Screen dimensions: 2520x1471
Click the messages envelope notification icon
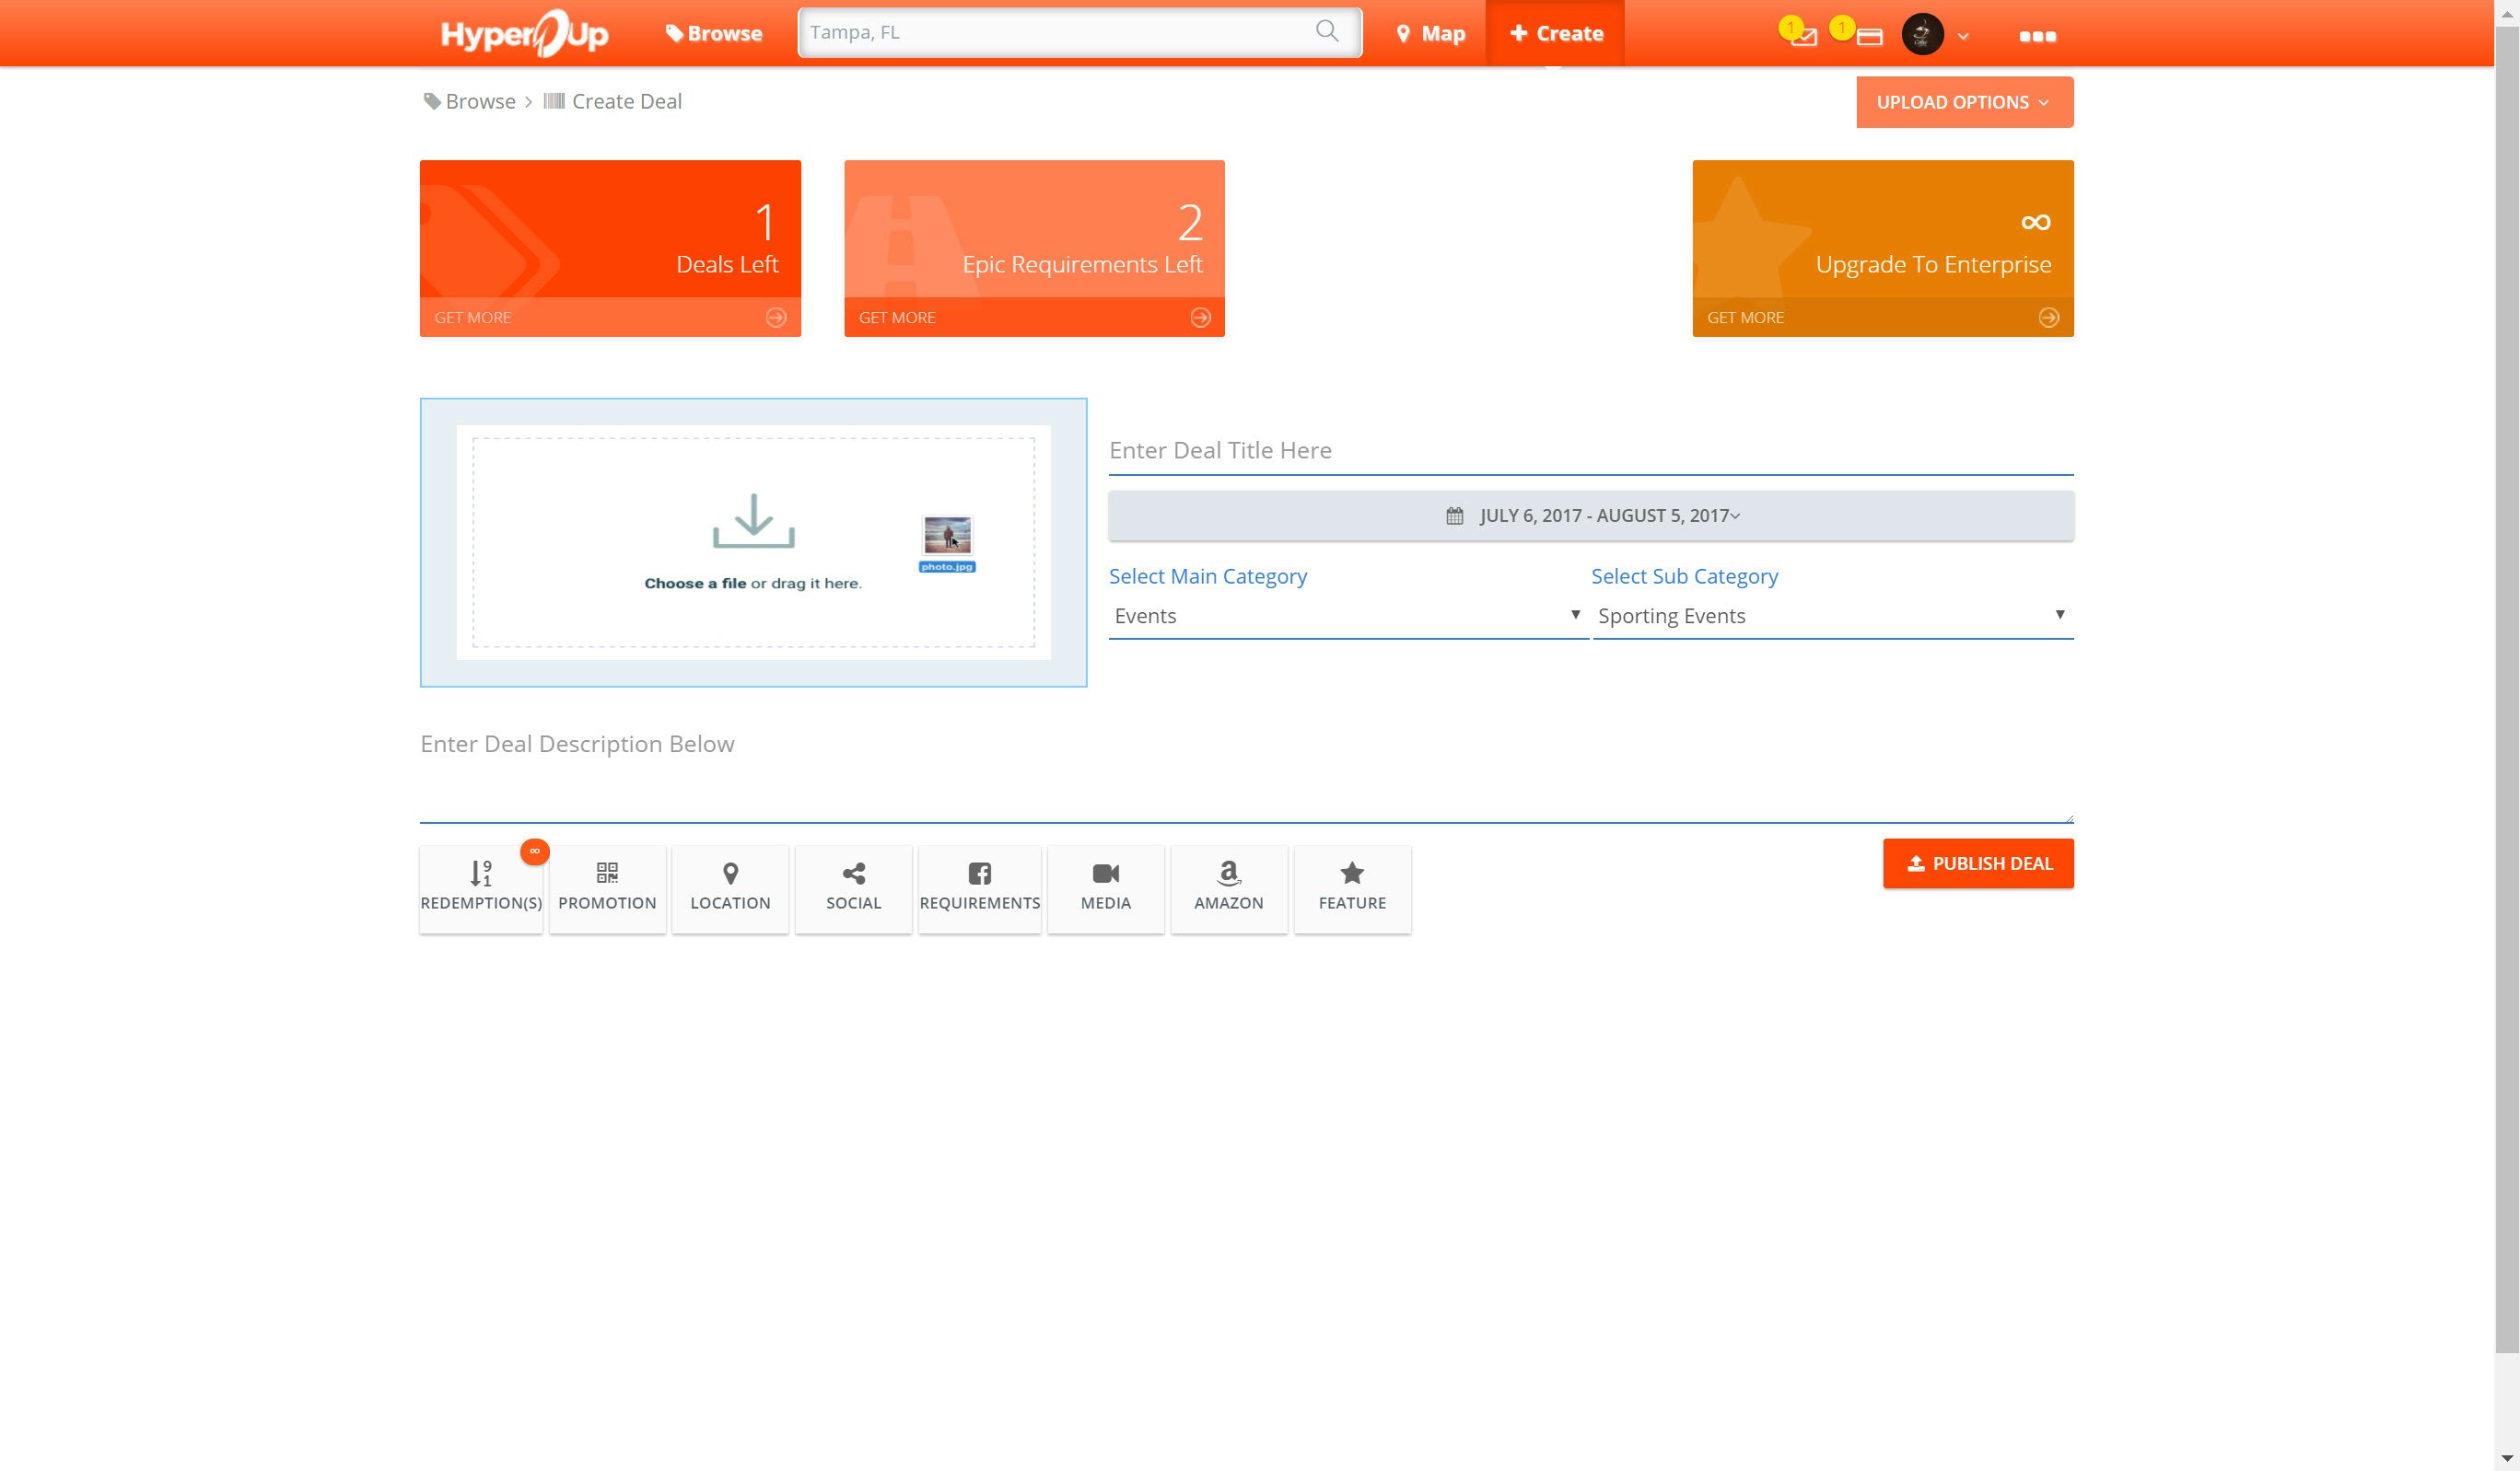click(1803, 37)
